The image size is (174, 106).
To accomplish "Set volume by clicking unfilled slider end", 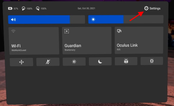I will tap(77, 20).
